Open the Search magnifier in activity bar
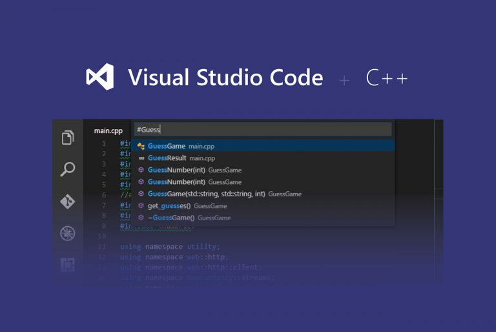496x332 pixels. click(68, 169)
